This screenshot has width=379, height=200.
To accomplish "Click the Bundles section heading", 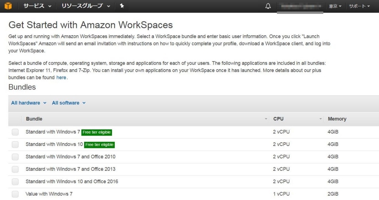I will click(x=22, y=87).
